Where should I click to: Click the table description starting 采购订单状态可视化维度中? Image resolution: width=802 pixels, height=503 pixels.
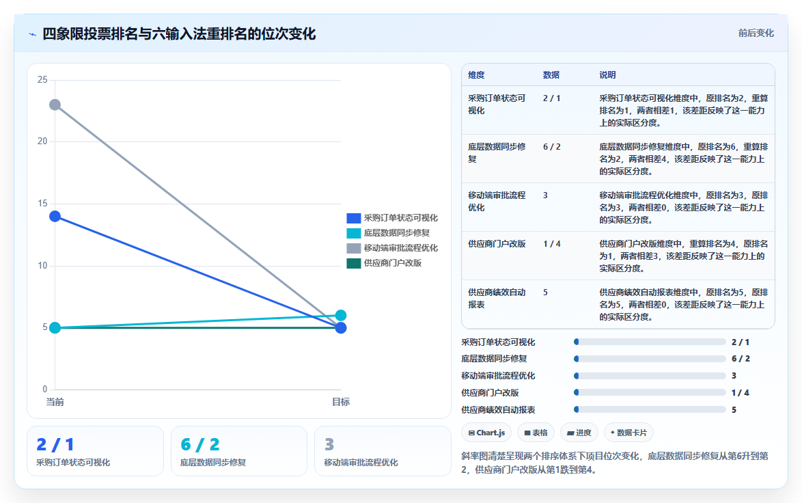coord(684,111)
